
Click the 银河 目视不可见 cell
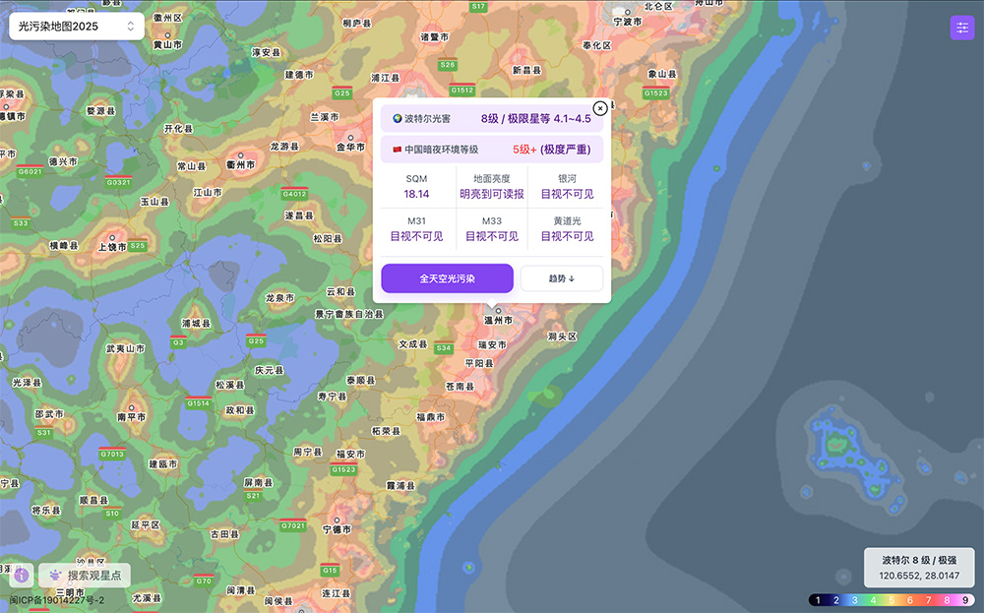coord(568,187)
